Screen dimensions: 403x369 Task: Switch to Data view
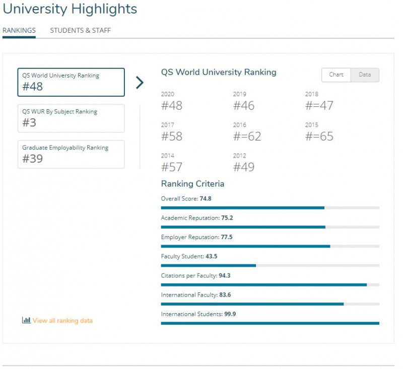coord(365,75)
